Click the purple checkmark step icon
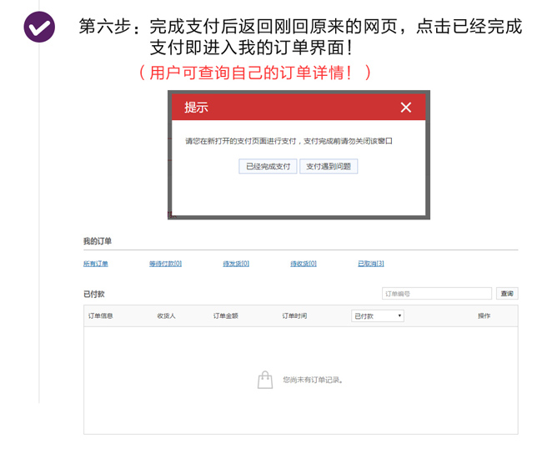Screen dimensions: 542x454 pyautogui.click(x=39, y=28)
